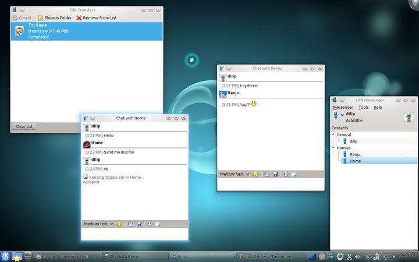The image size is (419, 262).
Task: Click the send file icon in the Home chat
Action: [x=130, y=224]
